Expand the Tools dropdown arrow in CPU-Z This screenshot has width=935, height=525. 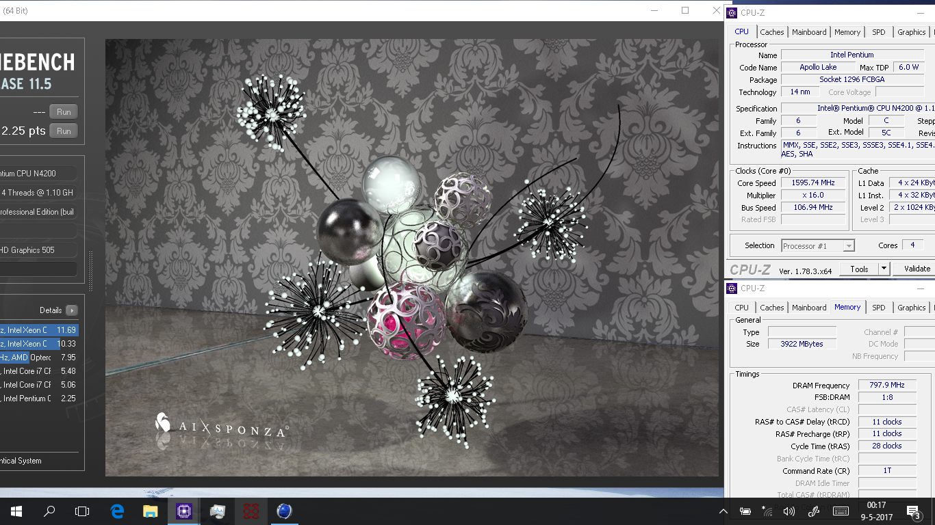tap(884, 269)
